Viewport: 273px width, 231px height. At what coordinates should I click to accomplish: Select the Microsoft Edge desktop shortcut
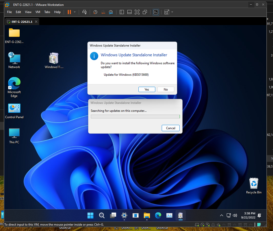(x=14, y=87)
